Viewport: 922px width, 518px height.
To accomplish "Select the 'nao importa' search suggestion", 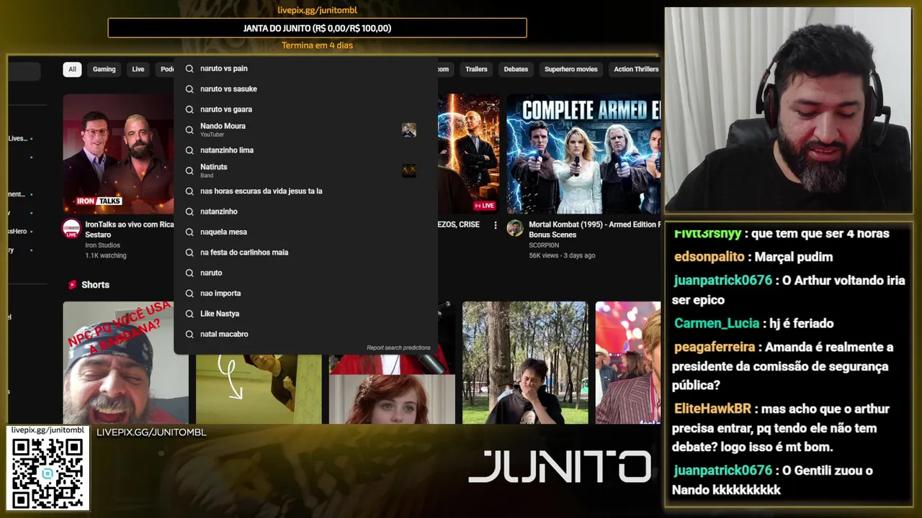I will tap(305, 294).
